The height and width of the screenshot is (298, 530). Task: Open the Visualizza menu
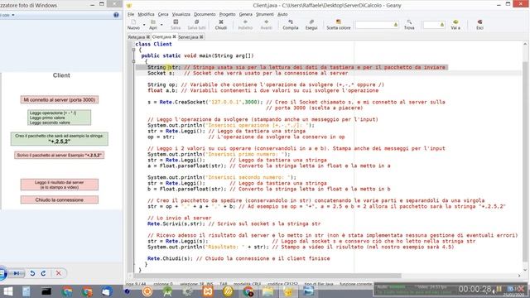click(181, 14)
